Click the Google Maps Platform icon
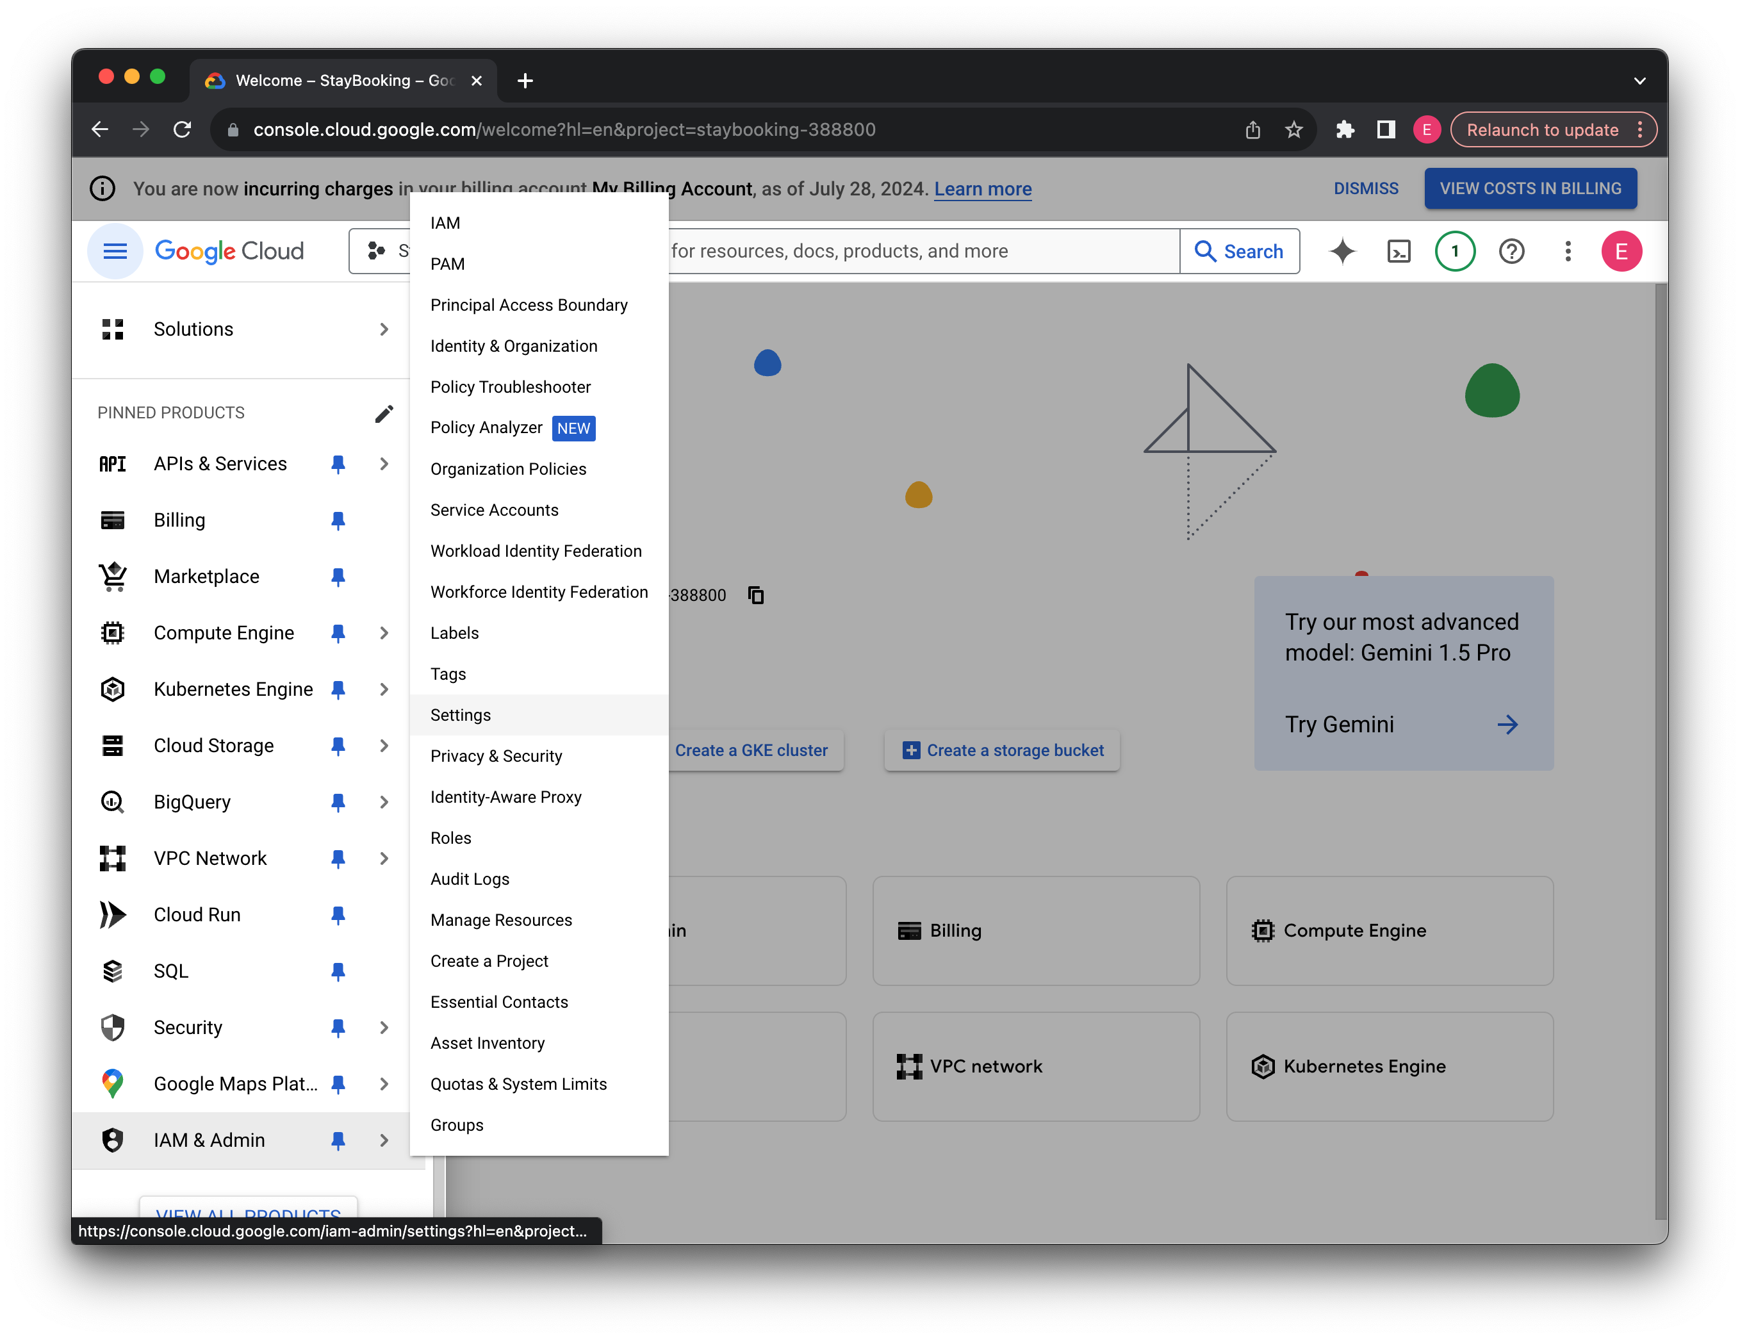The width and height of the screenshot is (1740, 1339). (x=113, y=1083)
